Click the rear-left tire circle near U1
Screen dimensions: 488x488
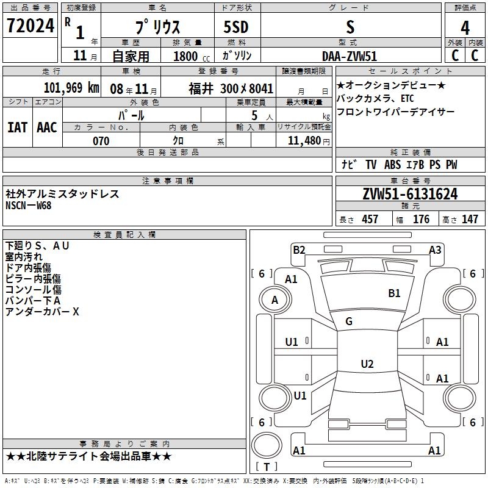pos(275,398)
